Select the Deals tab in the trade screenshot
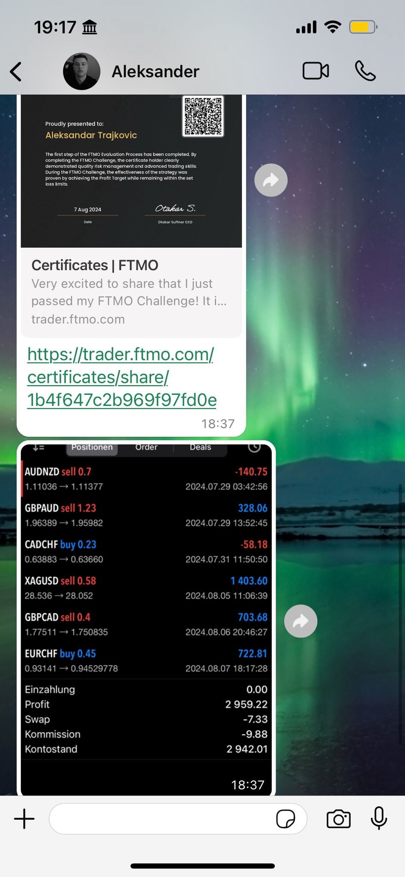This screenshot has width=405, height=877. pos(200,447)
